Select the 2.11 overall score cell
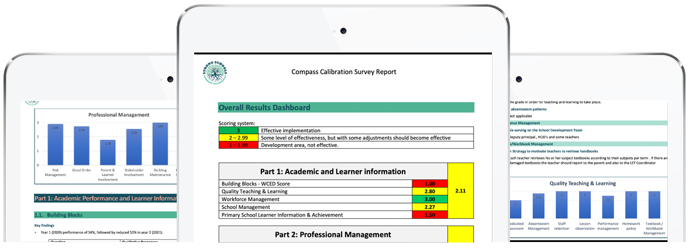This screenshot has width=692, height=249. coord(460,190)
